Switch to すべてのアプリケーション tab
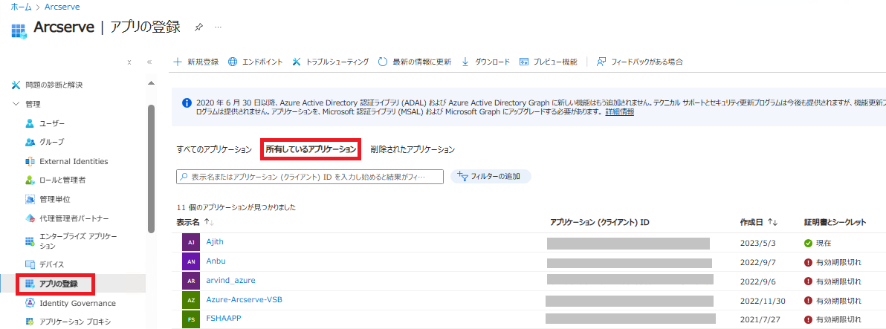The height and width of the screenshot is (329, 886). [x=214, y=149]
